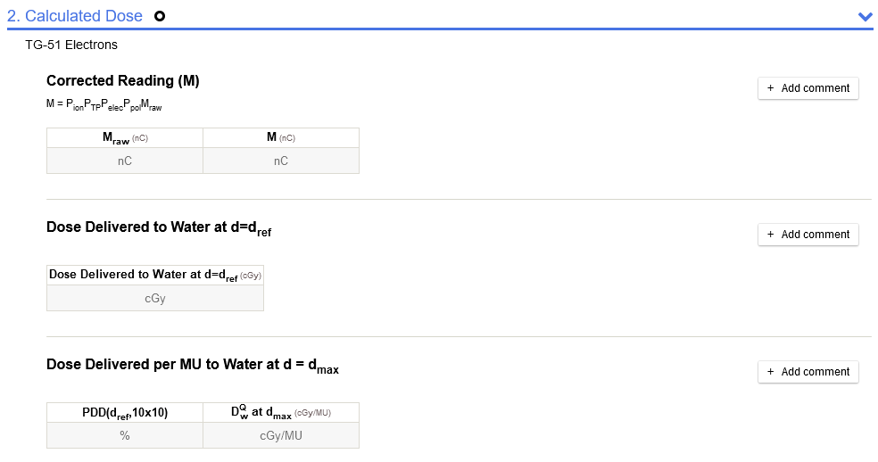Click the Mraw (nC) column header
The width and height of the screenshot is (878, 462).
click(125, 138)
